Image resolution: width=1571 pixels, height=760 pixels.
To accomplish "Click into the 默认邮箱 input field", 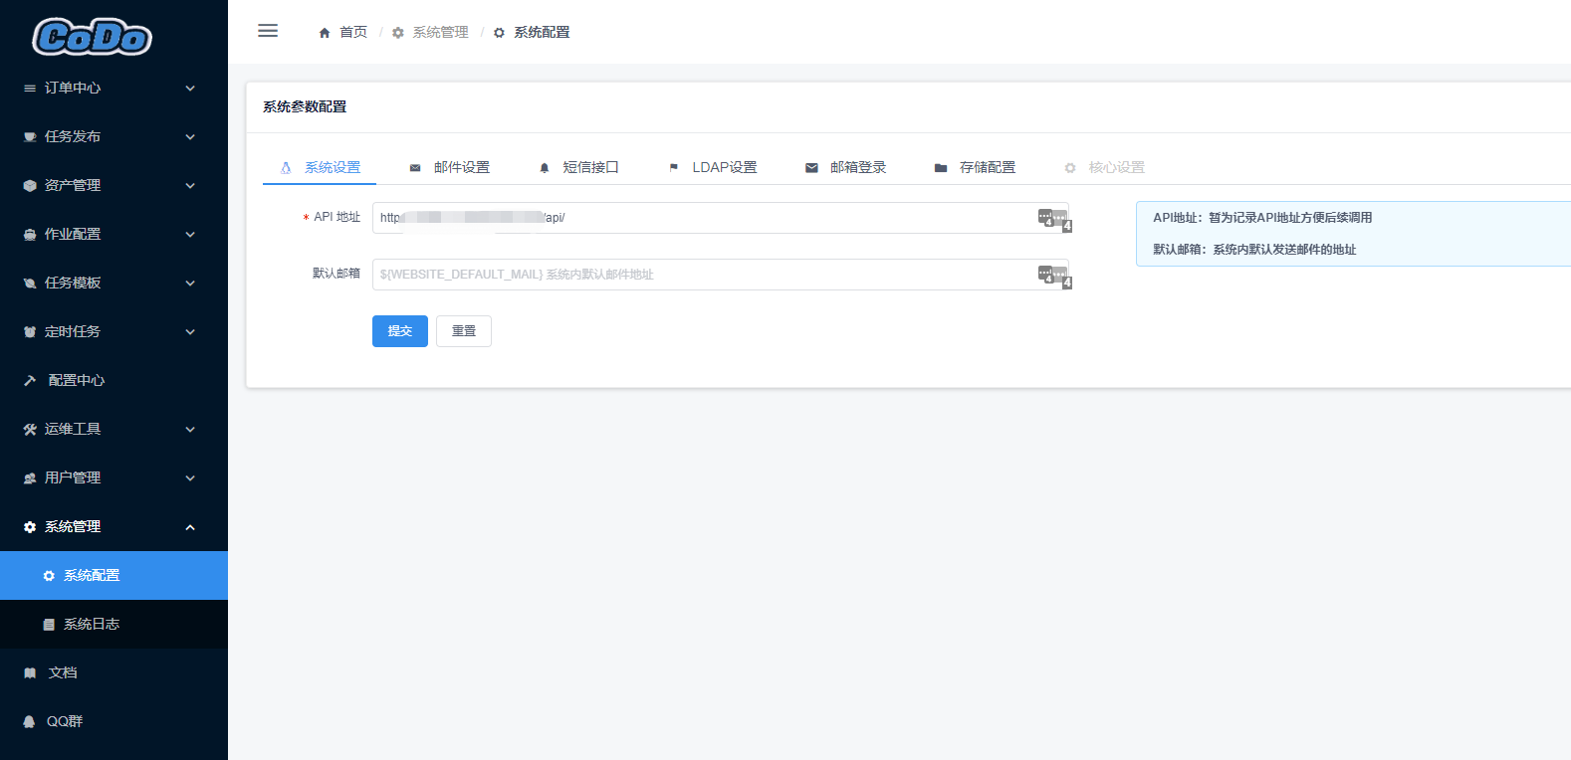I will [x=721, y=275].
